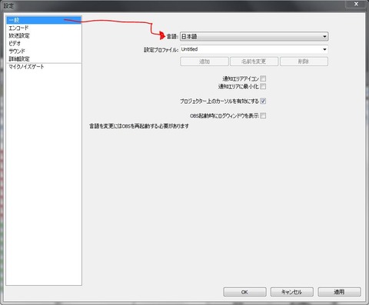Viewport: 369px width, 305px height.
Task: Confirm settings with the OK button
Action: [244, 292]
